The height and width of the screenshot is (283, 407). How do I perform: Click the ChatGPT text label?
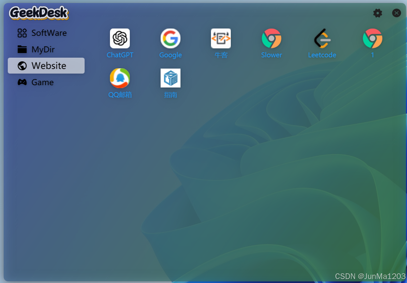[120, 55]
